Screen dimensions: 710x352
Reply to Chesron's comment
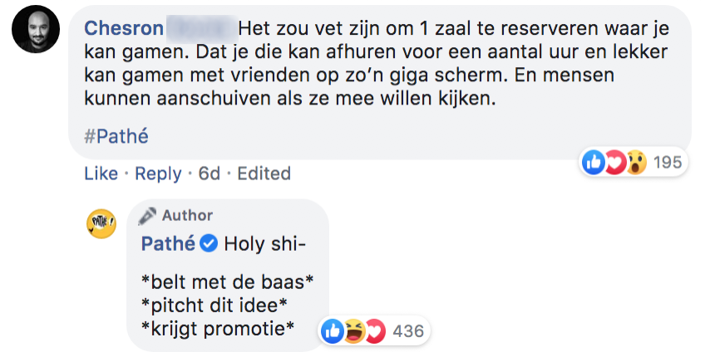(x=158, y=174)
